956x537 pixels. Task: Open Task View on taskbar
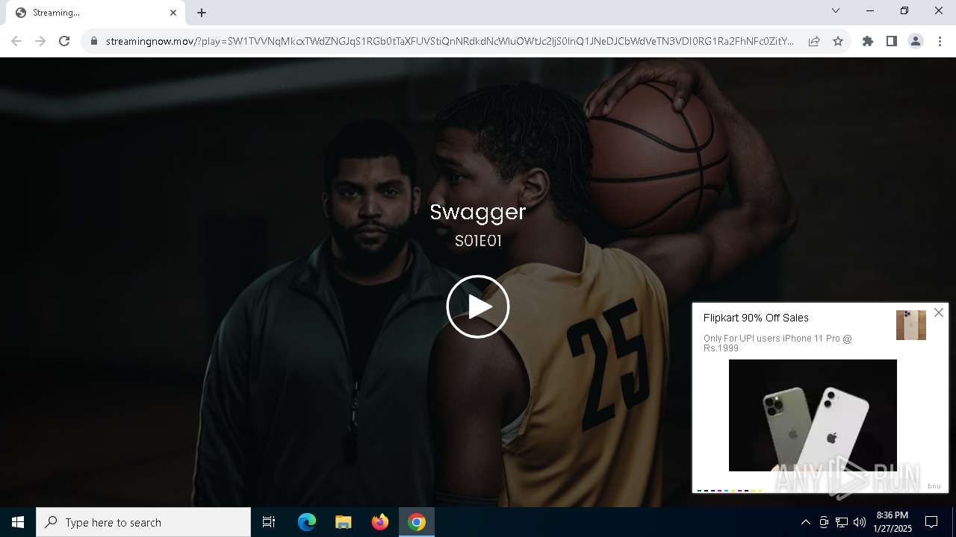[x=269, y=522]
